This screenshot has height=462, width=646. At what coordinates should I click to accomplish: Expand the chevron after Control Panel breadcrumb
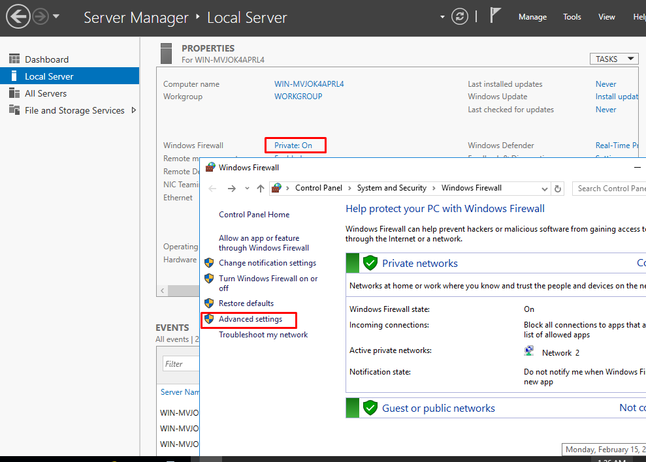click(x=349, y=188)
